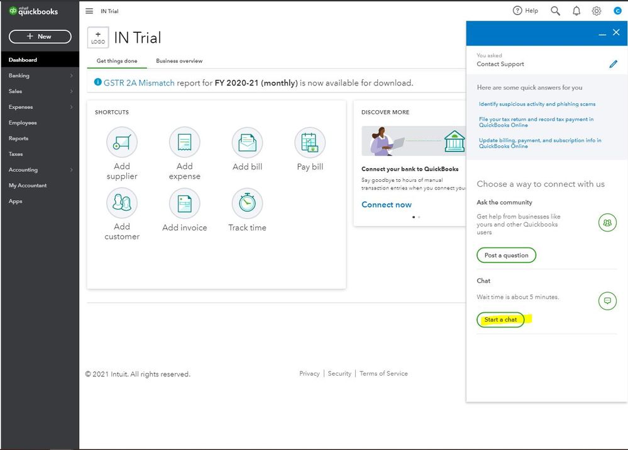
Task: Click IN Trial company name header
Action: [x=138, y=38]
